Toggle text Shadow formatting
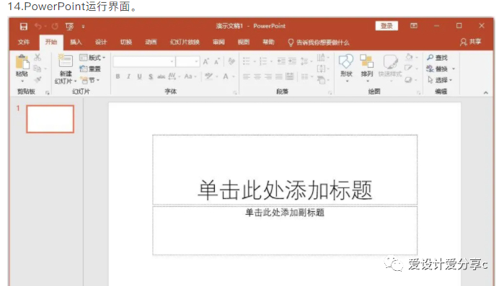The height and width of the screenshot is (286, 504). tap(151, 76)
